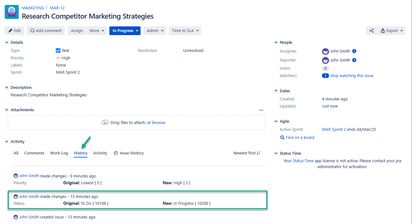Click the MARKETING project avatar image

[12, 12]
